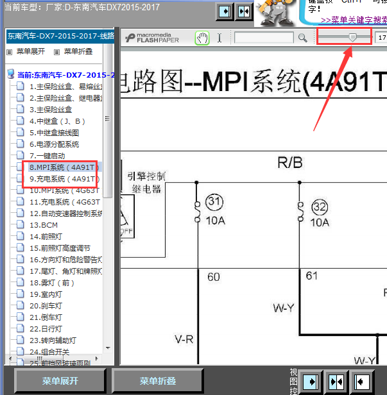
Task: Open 19.室内灯 entry
Action: 46,294
